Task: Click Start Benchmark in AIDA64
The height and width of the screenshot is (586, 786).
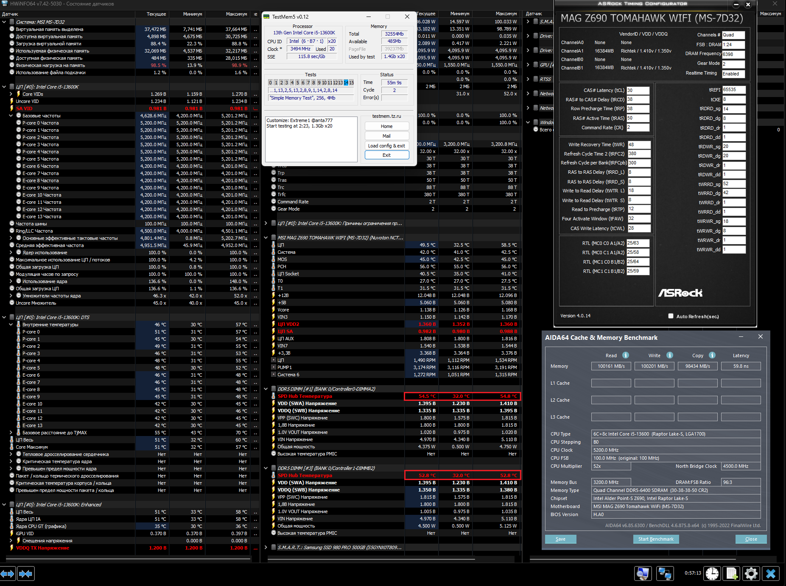Action: pyautogui.click(x=656, y=539)
